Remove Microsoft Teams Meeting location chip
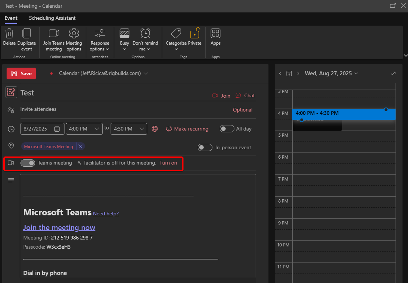Screen dimensions: 408x283 point(81,146)
